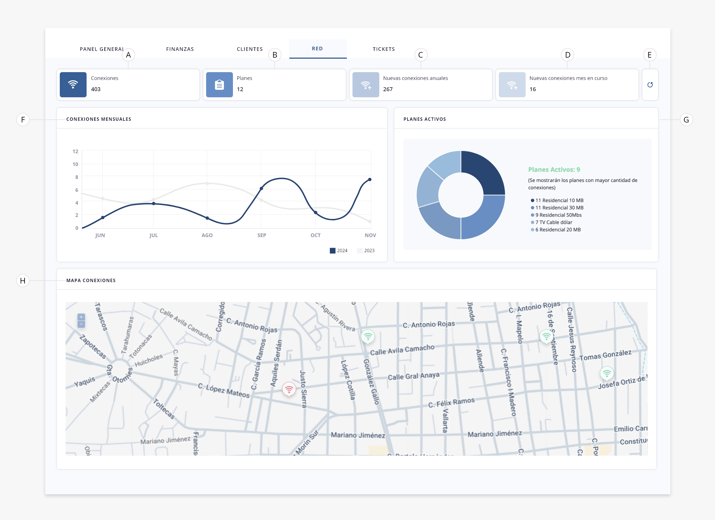The width and height of the screenshot is (715, 520).
Task: Zoom out on the connections map
Action: tap(81, 324)
